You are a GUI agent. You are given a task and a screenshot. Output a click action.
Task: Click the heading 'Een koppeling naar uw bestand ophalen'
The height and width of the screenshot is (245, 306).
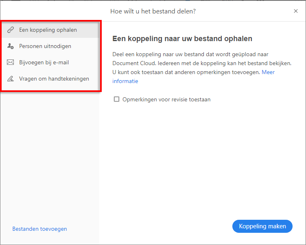point(182,39)
